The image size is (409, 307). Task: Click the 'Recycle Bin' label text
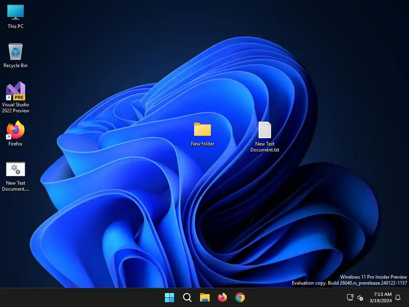point(16,66)
